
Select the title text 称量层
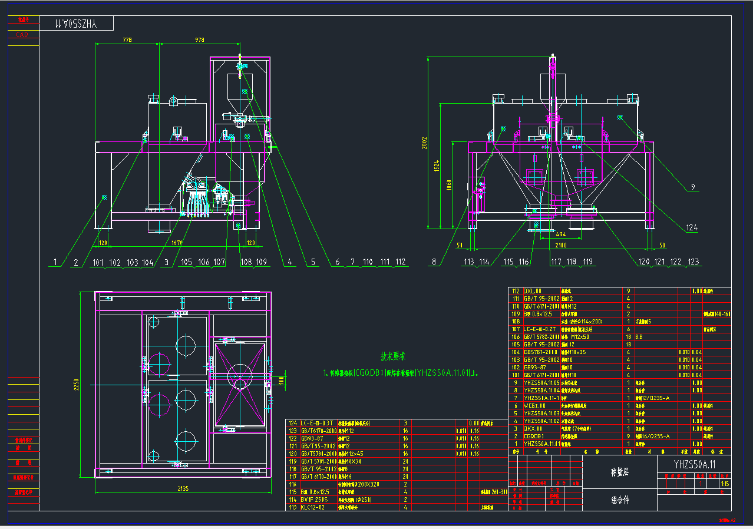pyautogui.click(x=619, y=472)
